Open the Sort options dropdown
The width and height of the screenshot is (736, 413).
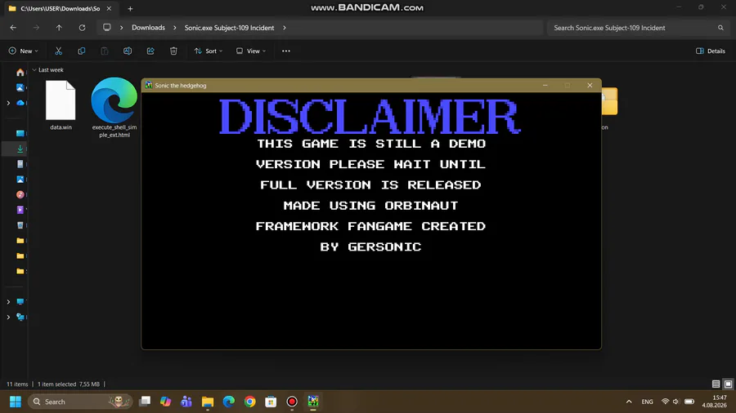tap(208, 51)
